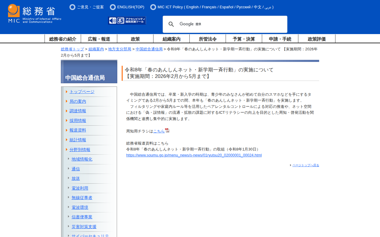Viewport: 380px width, 237px height.
Task: Open 電波利用 sidebar sub-item
Action: click(x=80, y=188)
